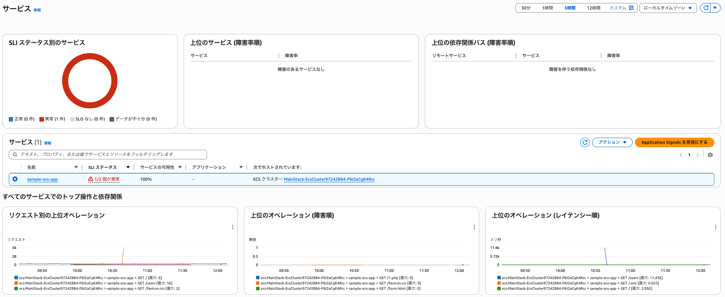Open the 情報 link beside the page title

click(37, 10)
